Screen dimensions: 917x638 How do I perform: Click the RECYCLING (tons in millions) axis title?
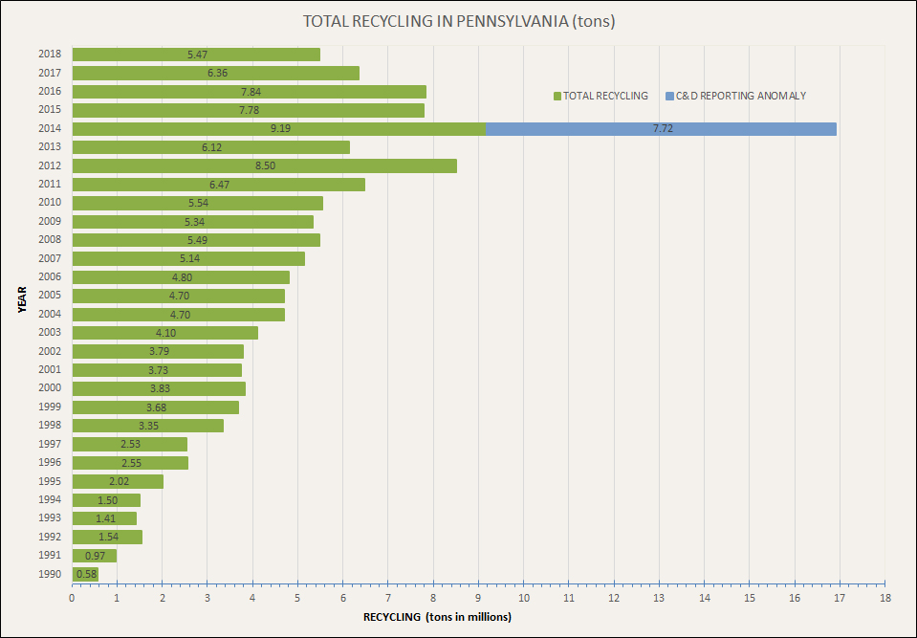[437, 617]
